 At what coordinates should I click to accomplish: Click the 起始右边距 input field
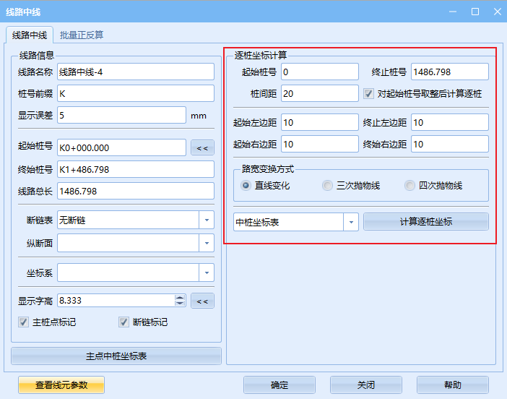point(320,144)
